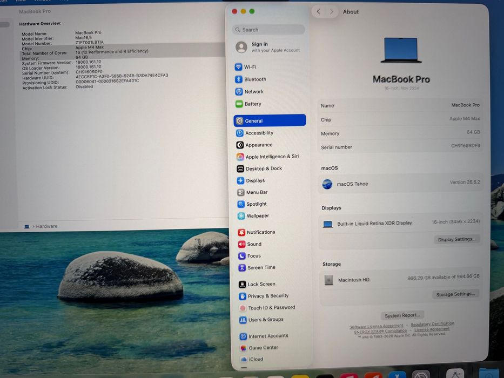Select Users & Groups icon
This screenshot has height=378, width=504.
(243, 320)
